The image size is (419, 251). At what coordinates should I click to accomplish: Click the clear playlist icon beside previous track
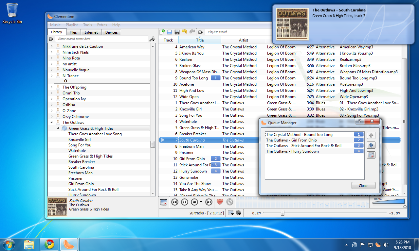point(164,202)
